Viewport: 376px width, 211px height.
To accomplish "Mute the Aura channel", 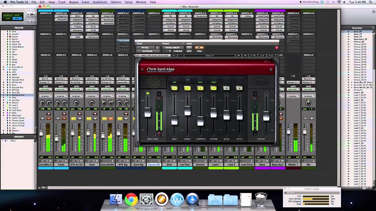I will click(x=95, y=118).
